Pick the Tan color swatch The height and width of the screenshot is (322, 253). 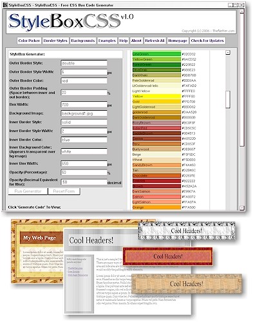pos(156,170)
